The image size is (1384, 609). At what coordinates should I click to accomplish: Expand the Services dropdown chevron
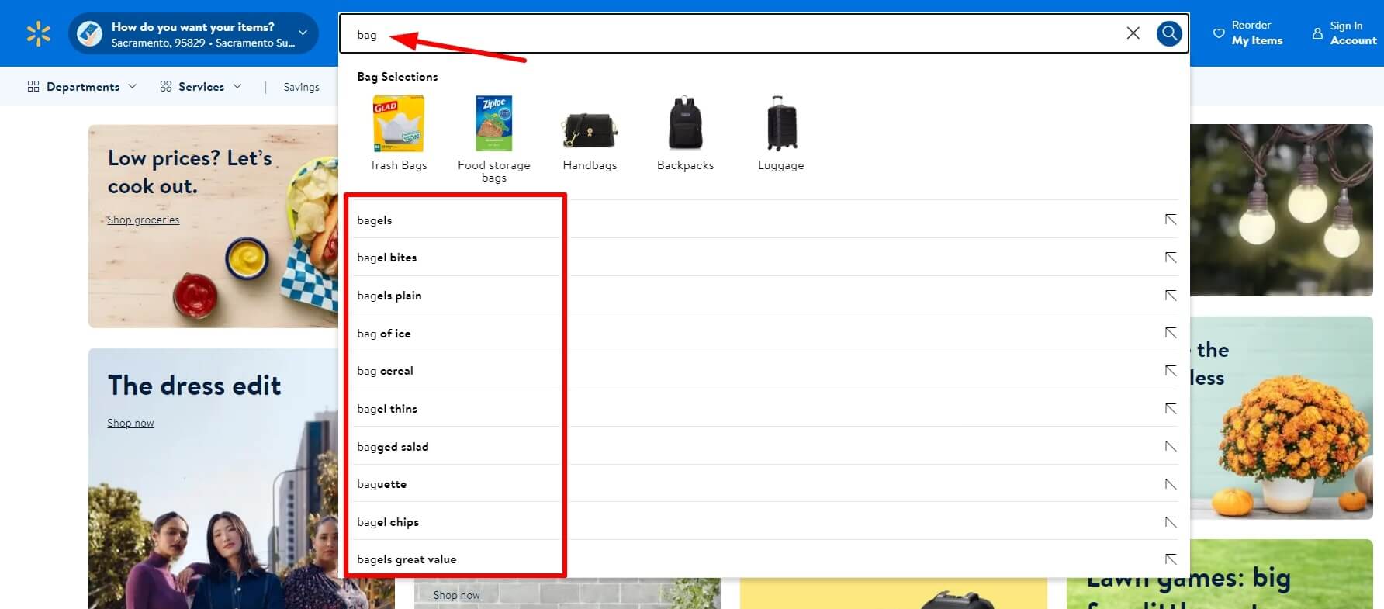point(237,86)
